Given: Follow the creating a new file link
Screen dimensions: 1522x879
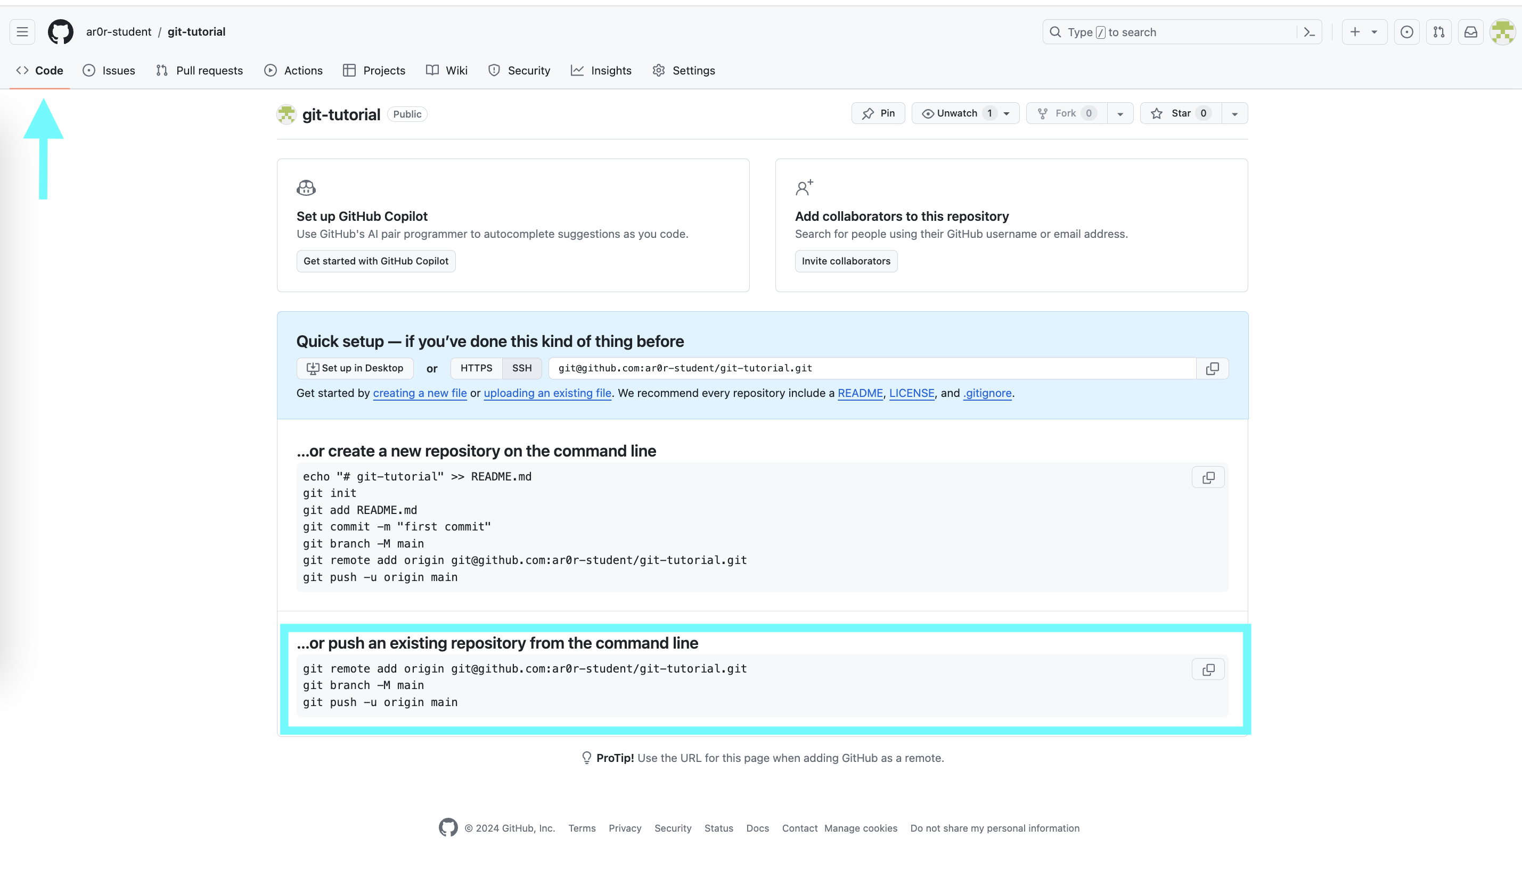Looking at the screenshot, I should (x=420, y=393).
